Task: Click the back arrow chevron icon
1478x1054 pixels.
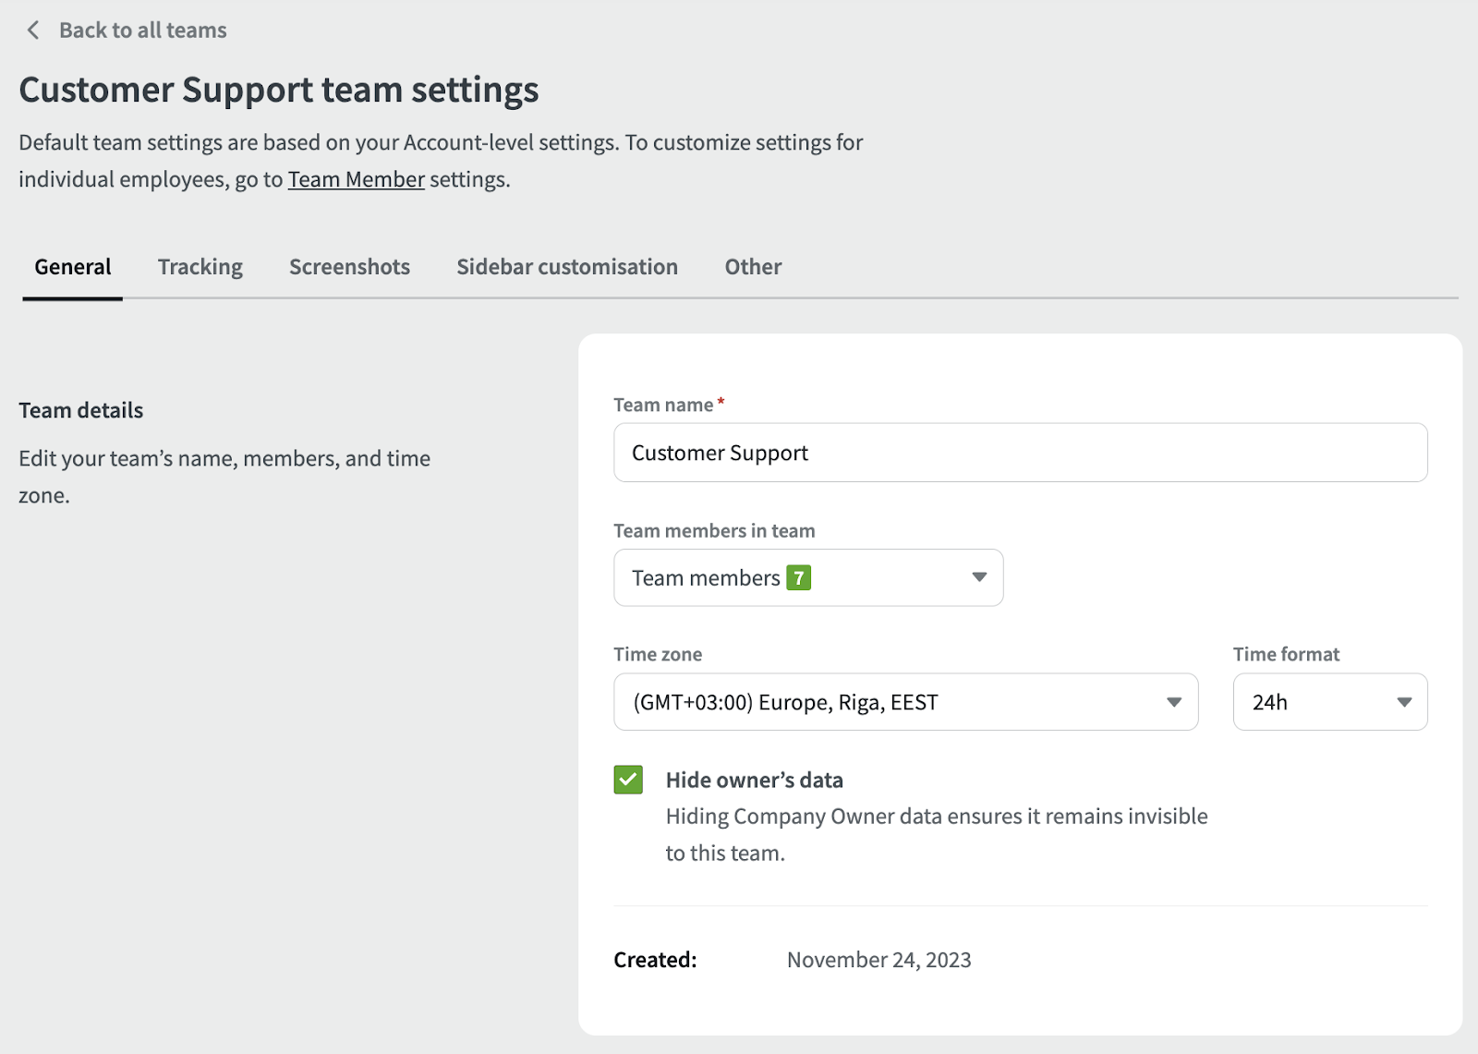Action: point(33,30)
